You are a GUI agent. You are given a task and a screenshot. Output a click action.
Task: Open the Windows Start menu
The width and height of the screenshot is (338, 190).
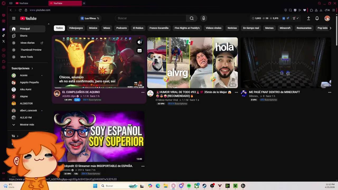95,186
